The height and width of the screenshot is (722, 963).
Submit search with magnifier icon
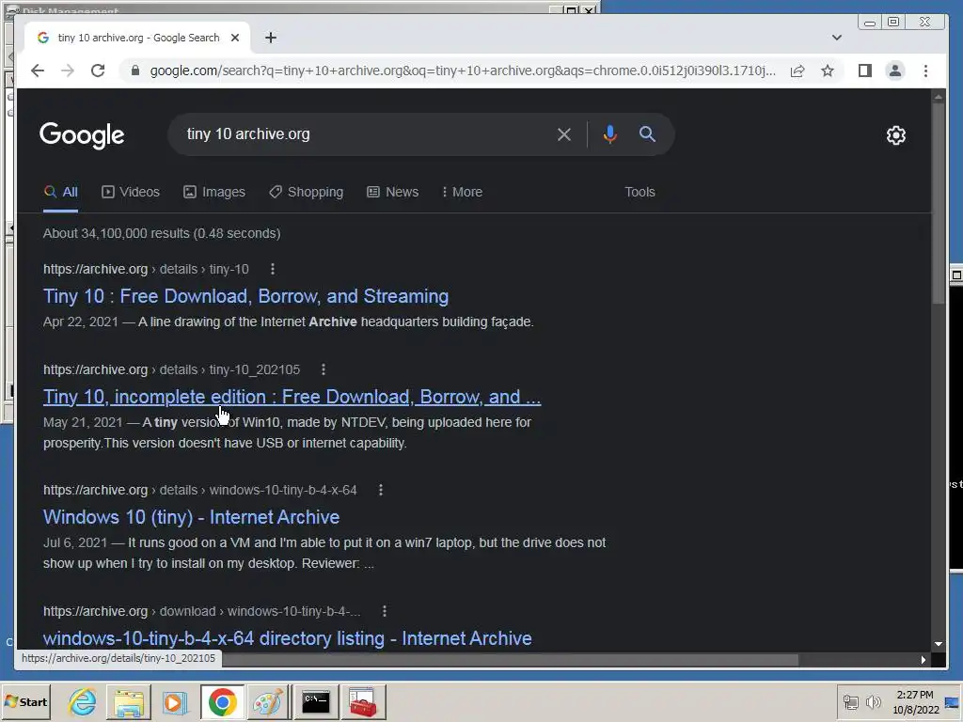click(647, 133)
